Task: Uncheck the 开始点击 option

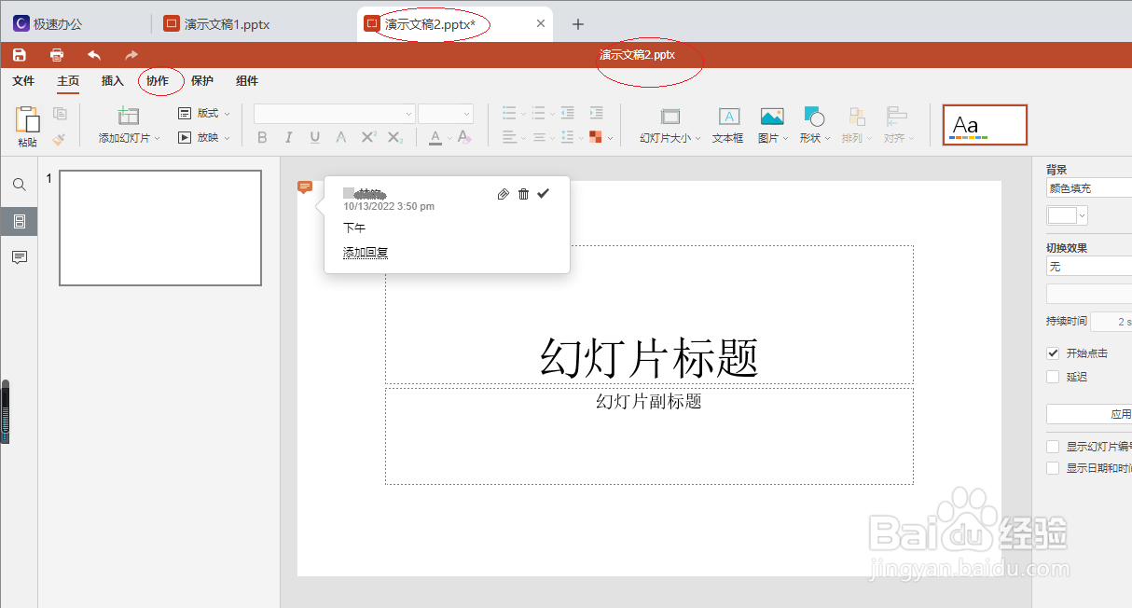Action: [1054, 352]
